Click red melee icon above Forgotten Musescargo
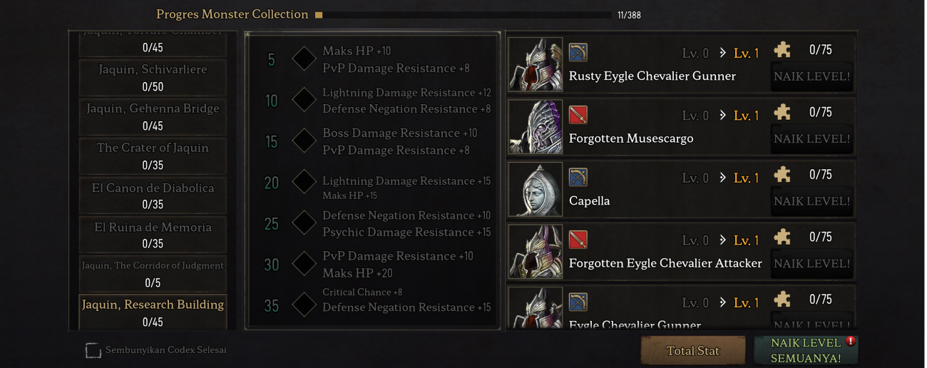This screenshot has height=368, width=927. [578, 115]
